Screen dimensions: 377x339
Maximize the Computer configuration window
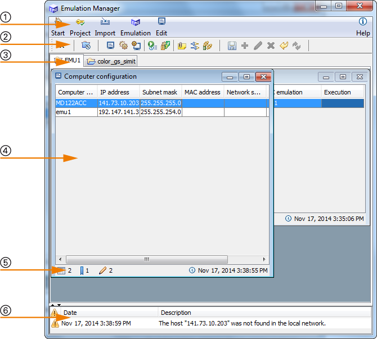click(246, 77)
